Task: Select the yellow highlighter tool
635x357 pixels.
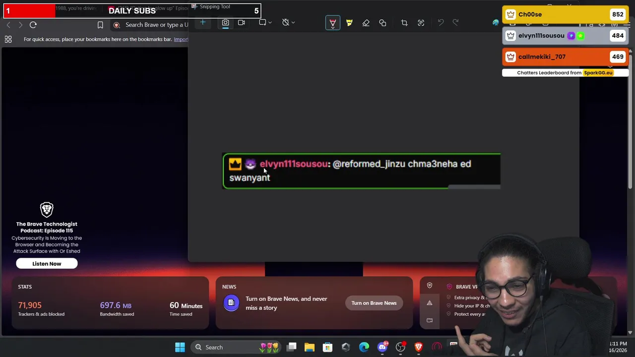Action: 349,23
